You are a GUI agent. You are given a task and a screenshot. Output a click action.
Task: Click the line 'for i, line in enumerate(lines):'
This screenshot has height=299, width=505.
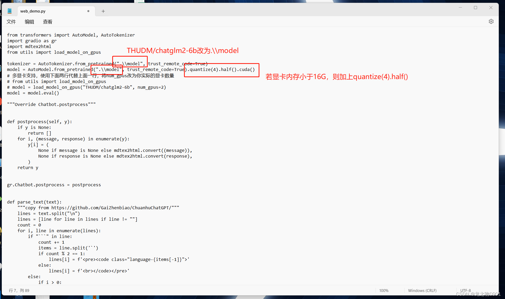coord(59,231)
